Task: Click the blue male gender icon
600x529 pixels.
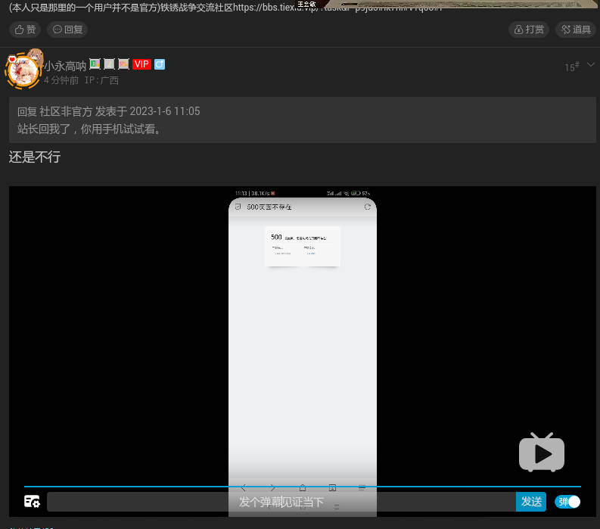Action: (x=160, y=65)
